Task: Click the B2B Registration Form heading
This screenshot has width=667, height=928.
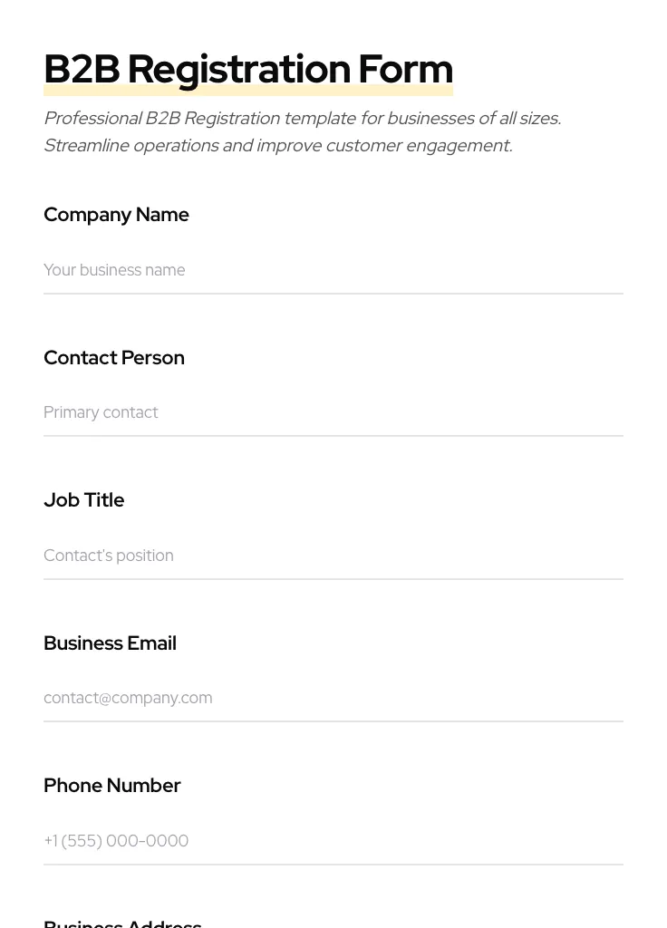Action: 247,68
